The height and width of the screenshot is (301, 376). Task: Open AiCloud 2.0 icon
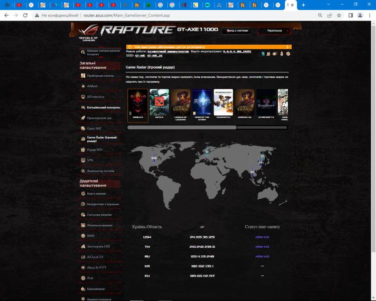tap(83, 257)
